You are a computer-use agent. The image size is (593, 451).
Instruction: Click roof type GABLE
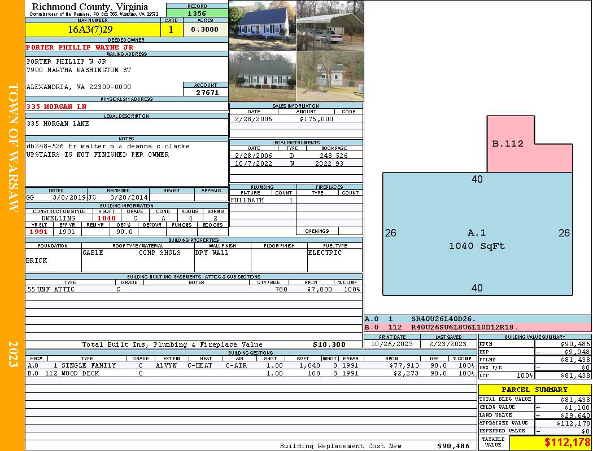tap(93, 253)
